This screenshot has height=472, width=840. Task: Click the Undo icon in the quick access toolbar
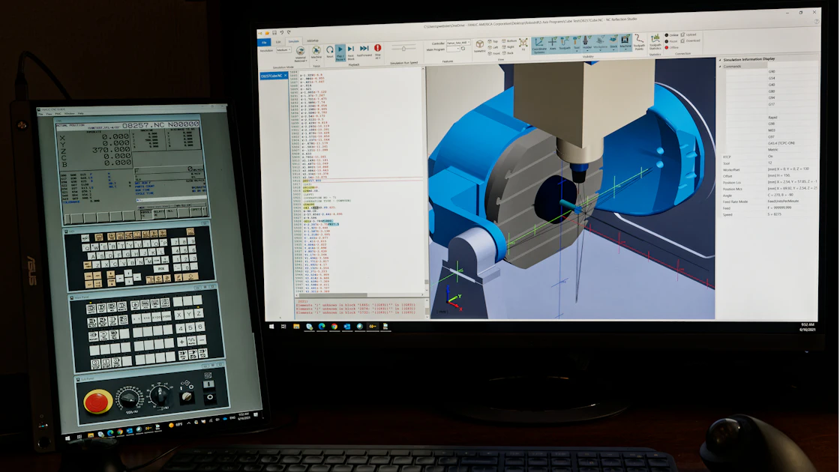pyautogui.click(x=282, y=33)
